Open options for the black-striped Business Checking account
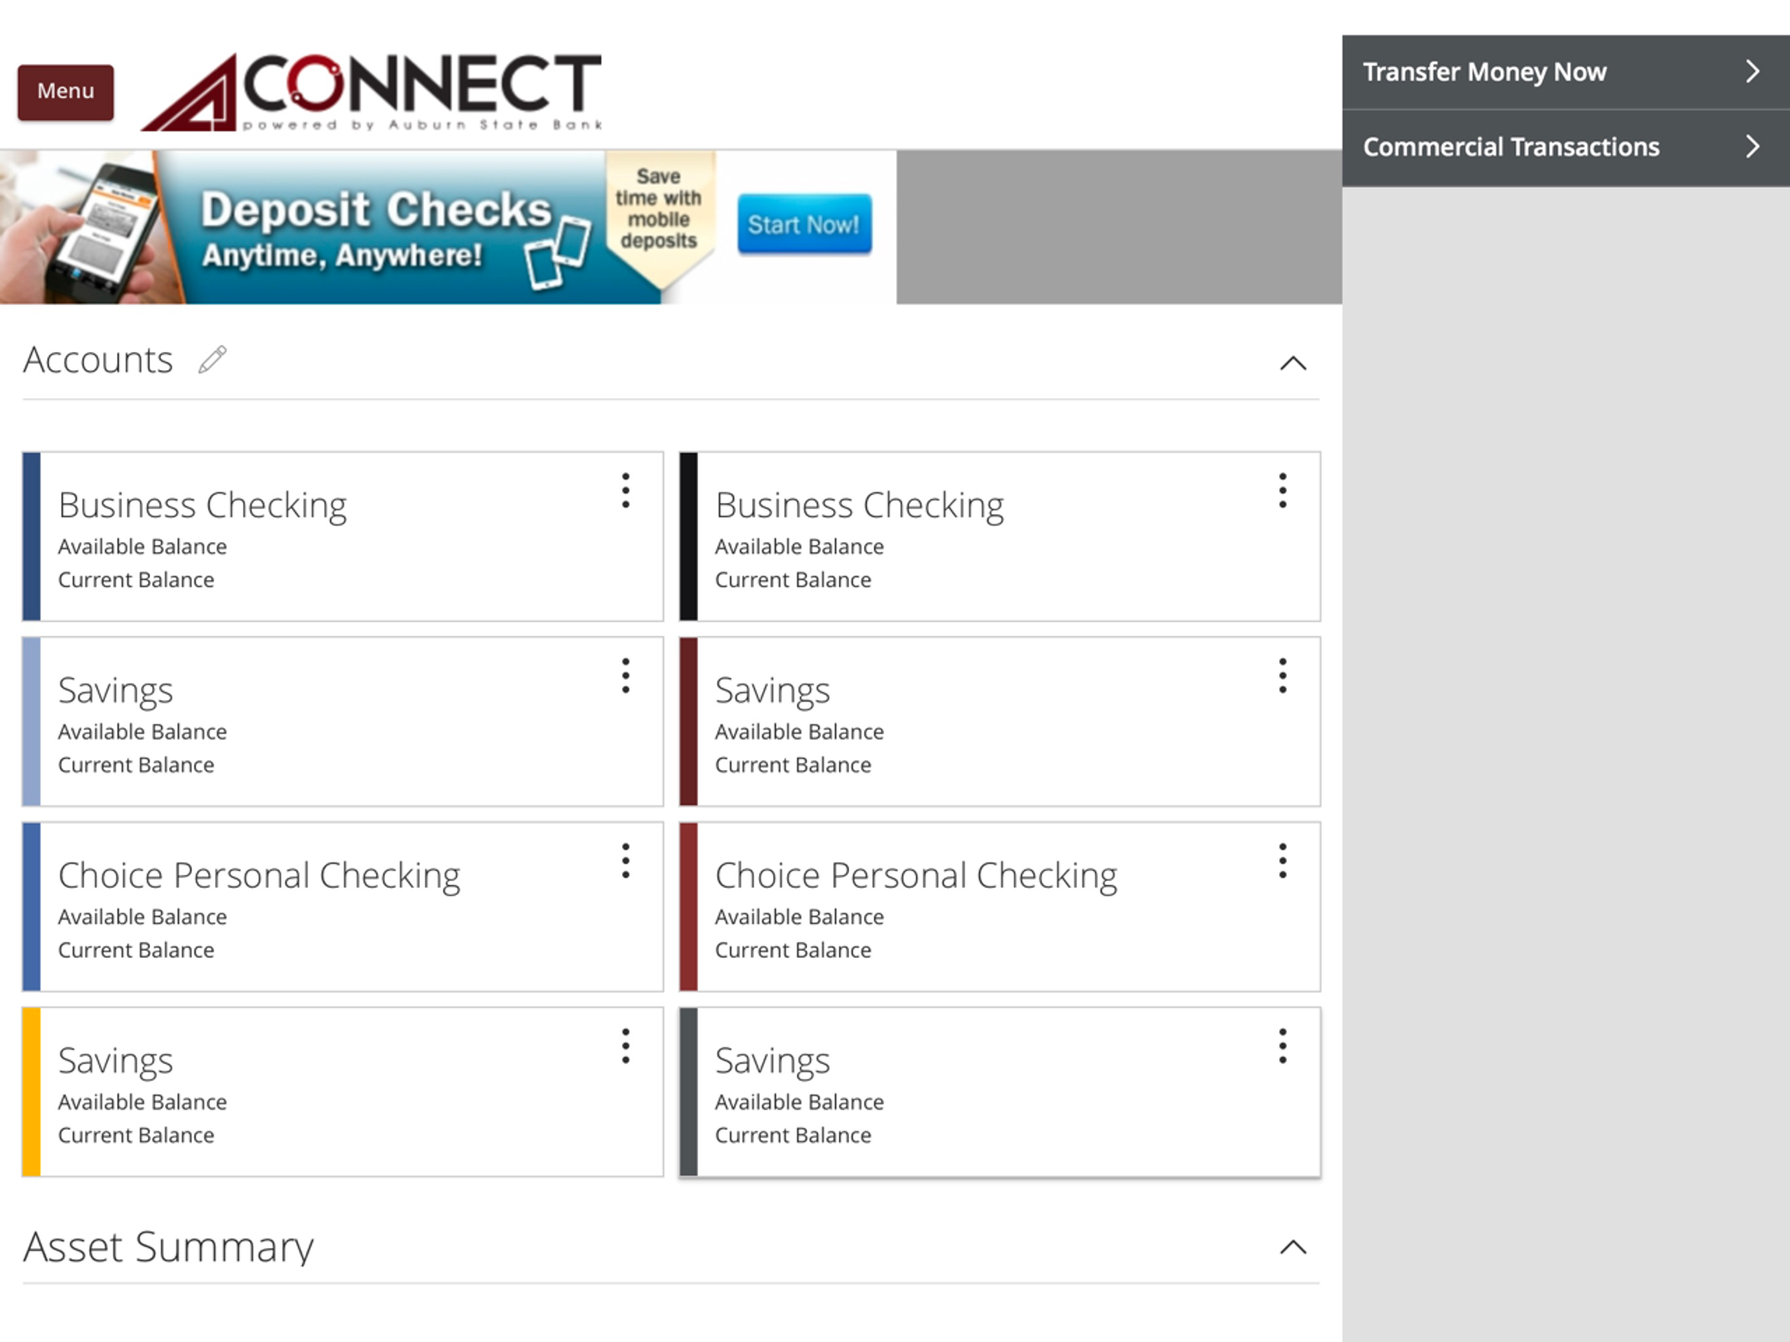This screenshot has height=1342, width=1790. coord(1283,491)
